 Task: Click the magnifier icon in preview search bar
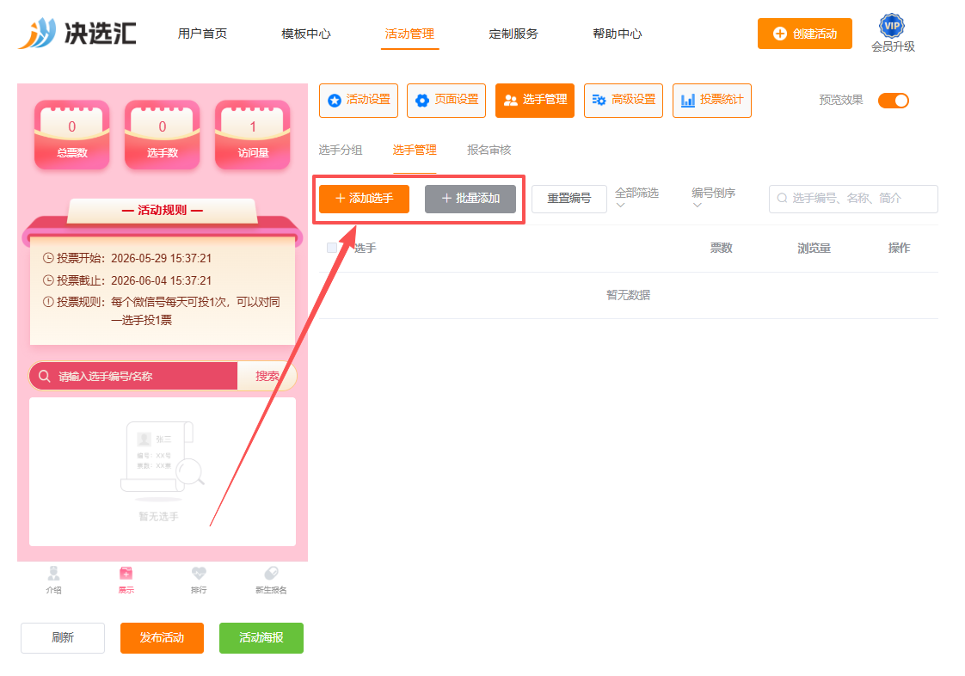coord(45,376)
